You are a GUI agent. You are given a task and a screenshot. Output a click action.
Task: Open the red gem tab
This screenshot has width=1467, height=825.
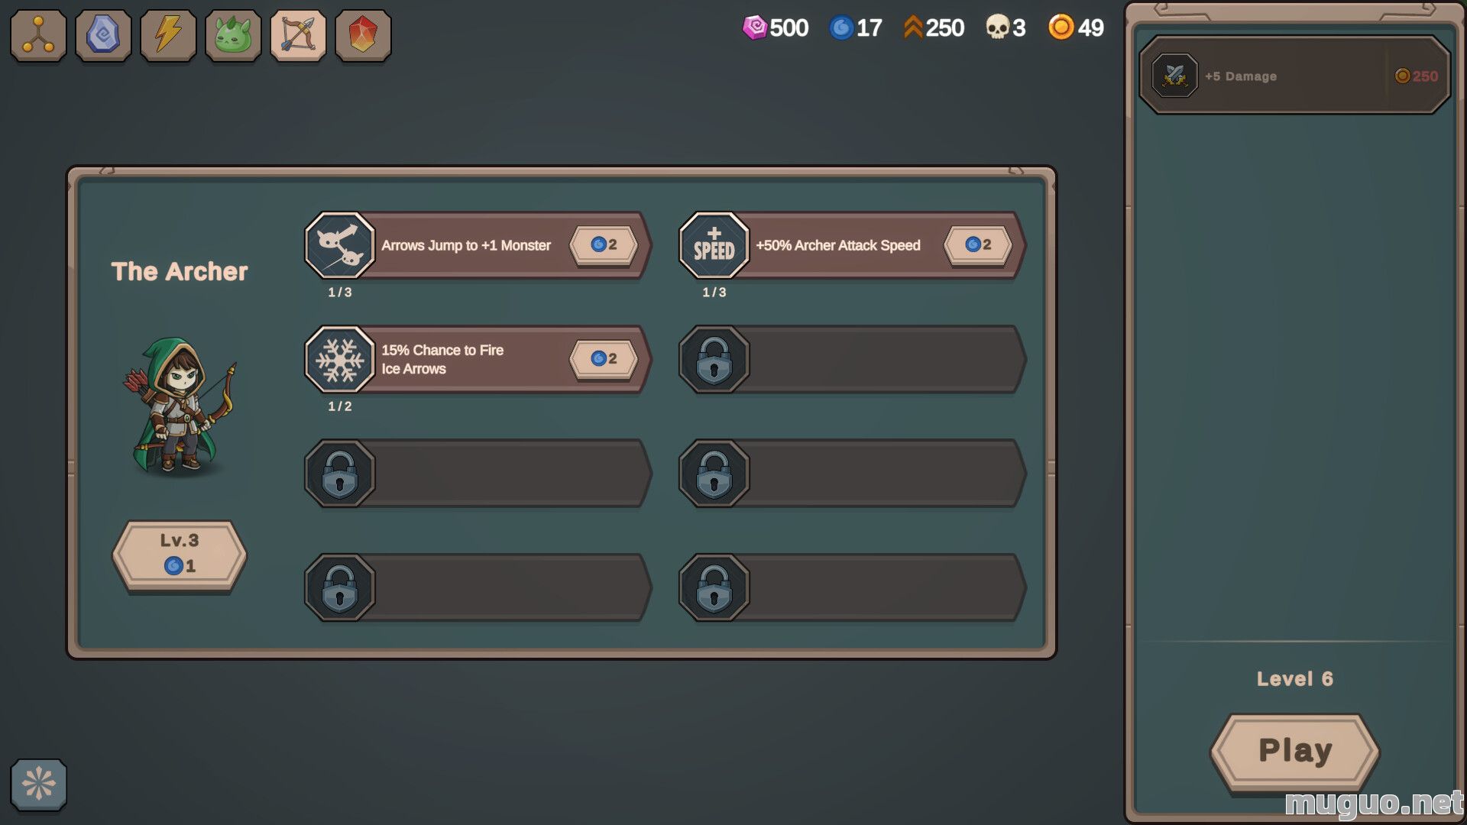tap(363, 36)
